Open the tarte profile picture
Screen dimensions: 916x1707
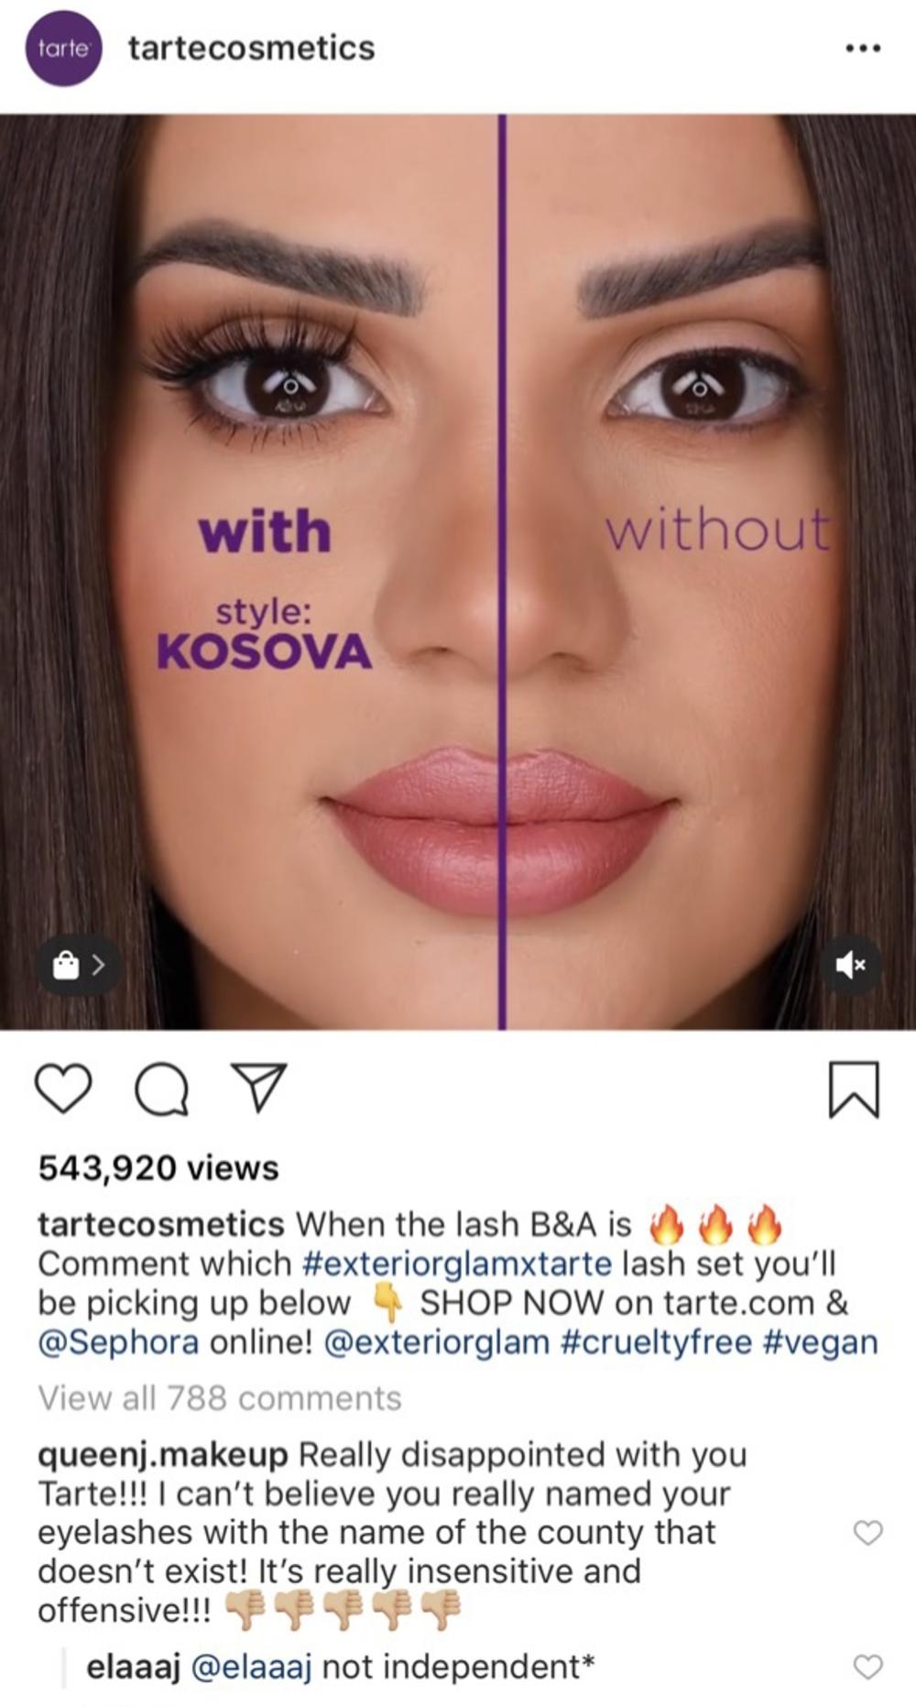tap(63, 49)
